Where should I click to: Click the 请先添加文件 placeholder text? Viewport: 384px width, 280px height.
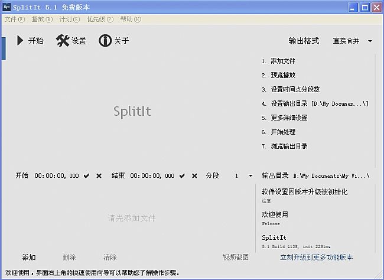[x=132, y=218]
